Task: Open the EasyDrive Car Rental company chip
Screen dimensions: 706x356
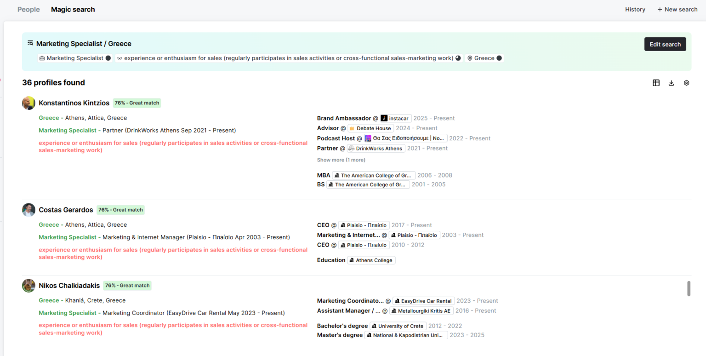Action: [423, 301]
